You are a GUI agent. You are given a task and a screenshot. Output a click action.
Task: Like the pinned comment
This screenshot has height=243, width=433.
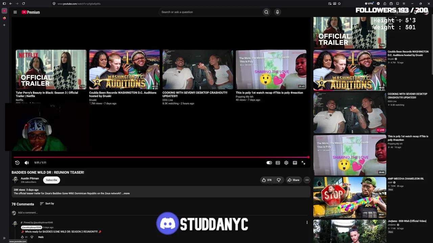tap(22, 237)
